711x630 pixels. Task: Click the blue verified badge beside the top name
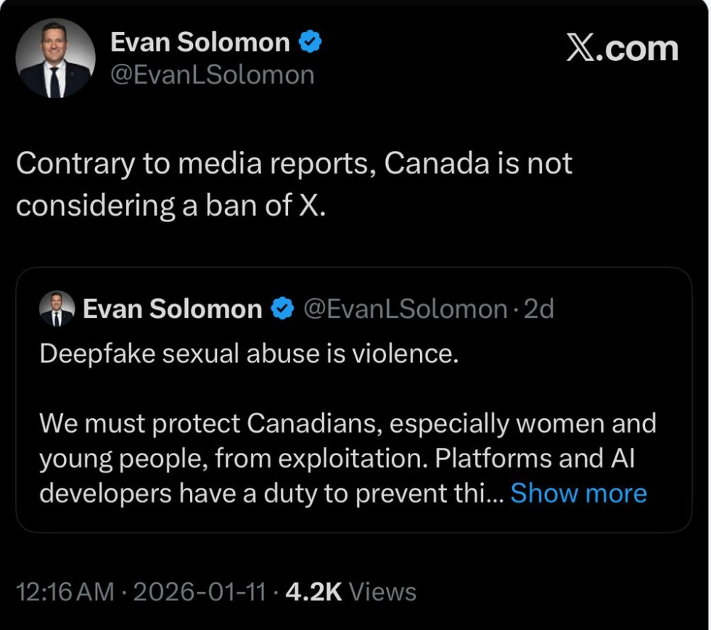tap(310, 43)
